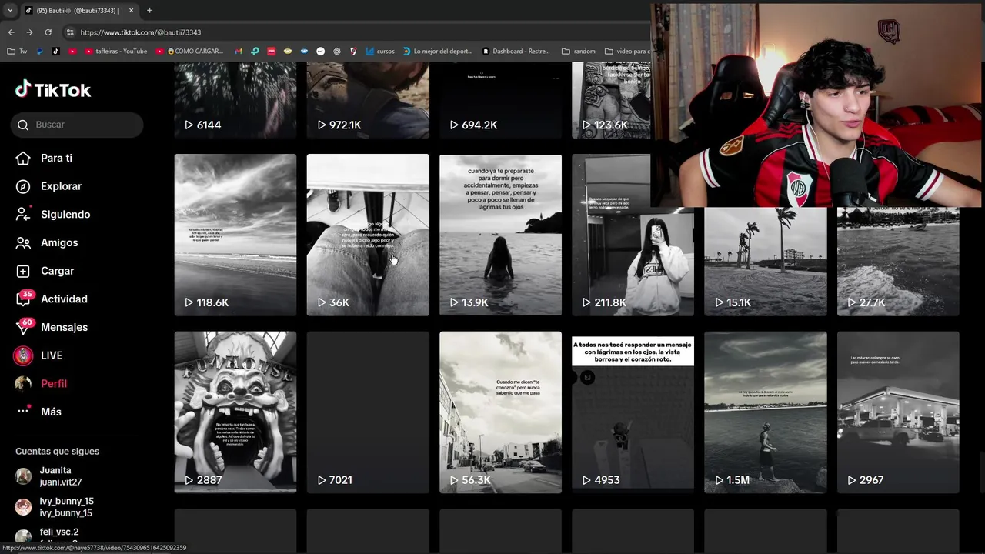Click the Para ti home icon
985x554 pixels.
coord(23,158)
